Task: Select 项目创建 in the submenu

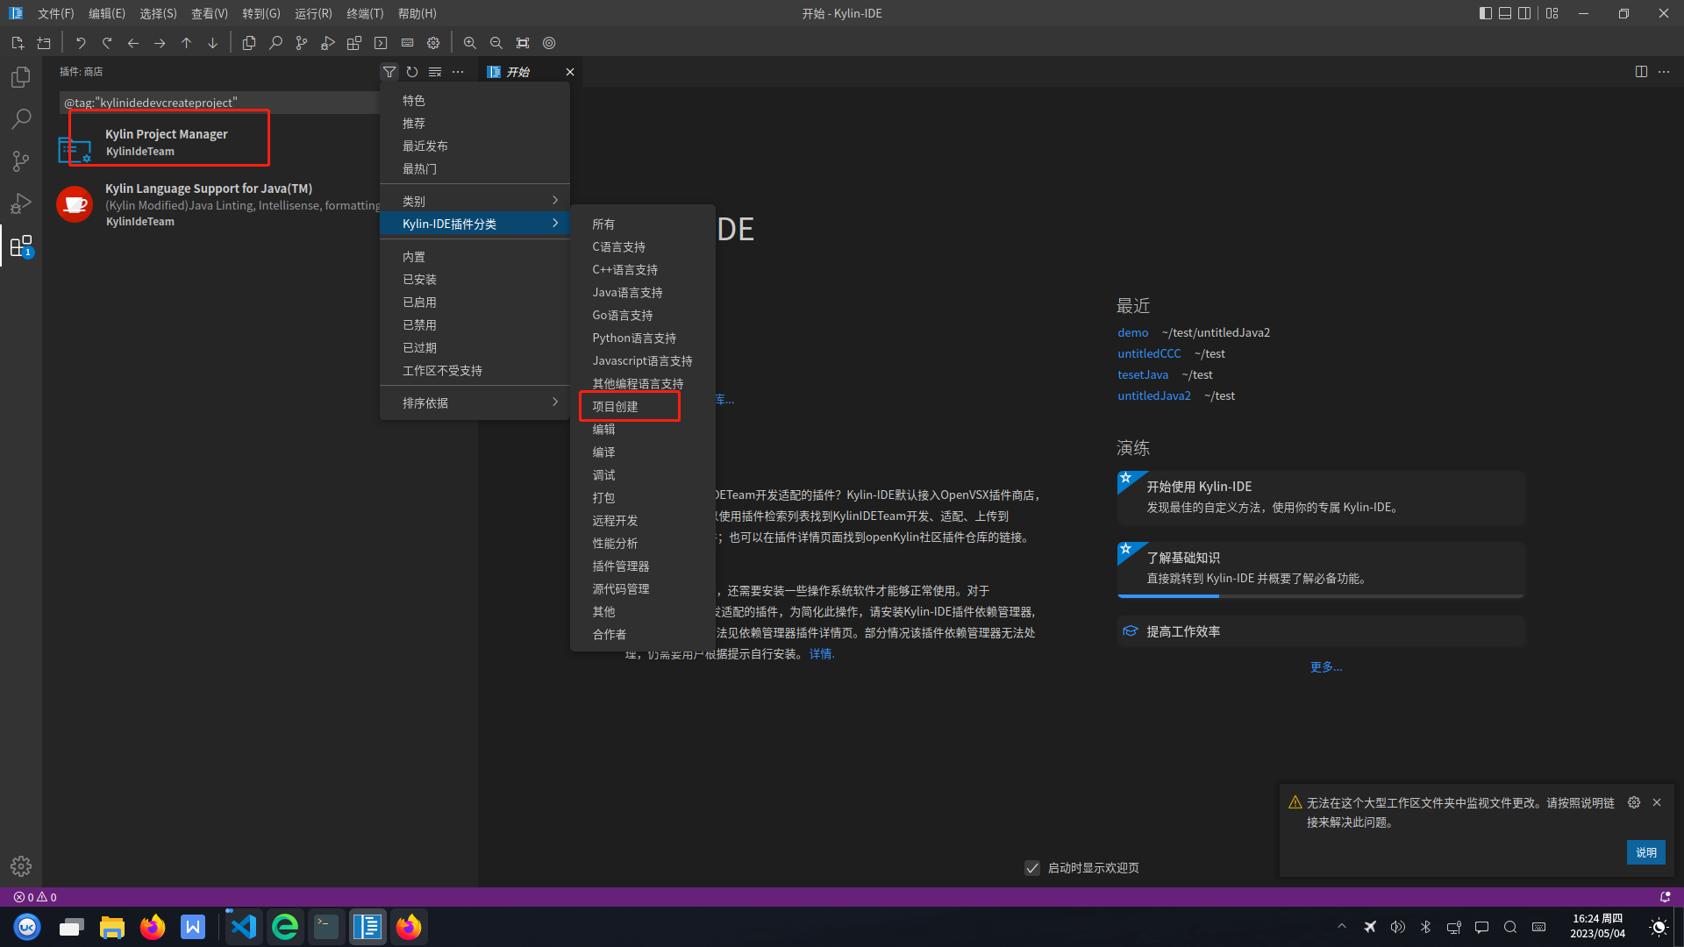Action: 642,406
